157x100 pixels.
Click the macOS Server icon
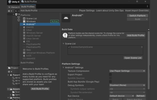(x=24, y=36)
